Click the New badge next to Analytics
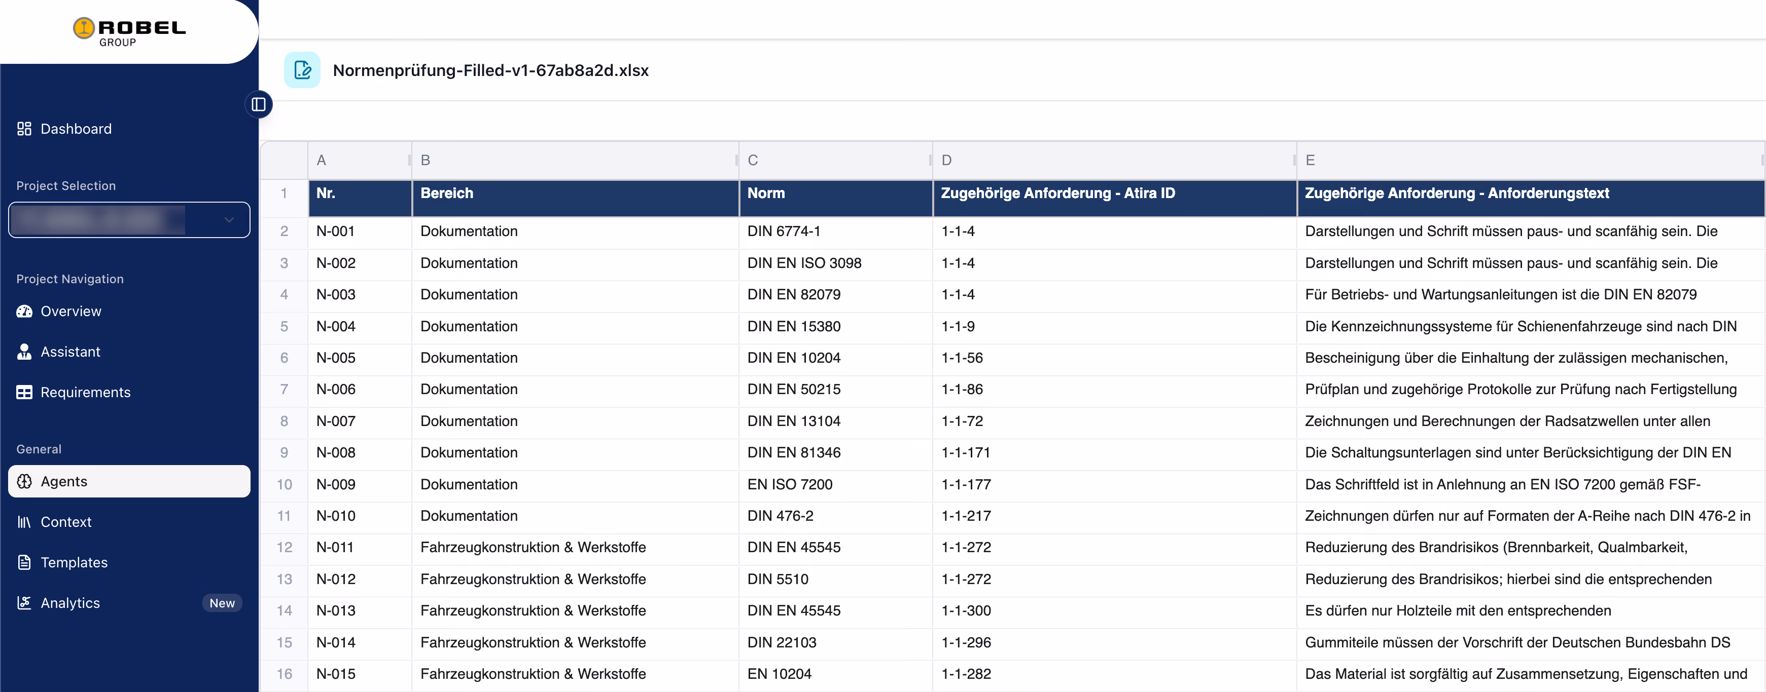The image size is (1766, 692). 222,603
